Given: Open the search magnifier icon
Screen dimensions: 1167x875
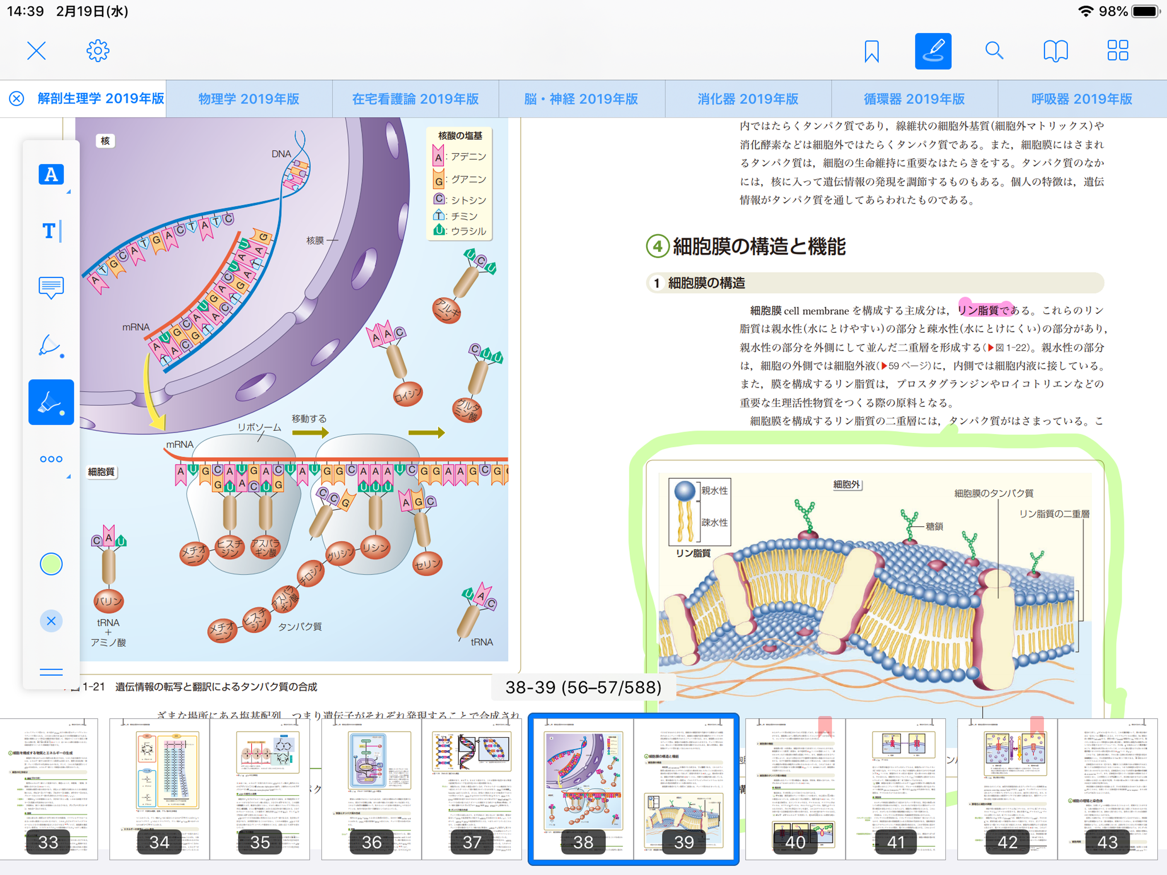Looking at the screenshot, I should 994,51.
